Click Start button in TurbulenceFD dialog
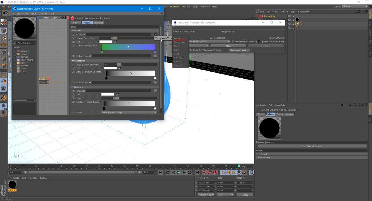Viewport: 372px width, 201px height. point(228,46)
